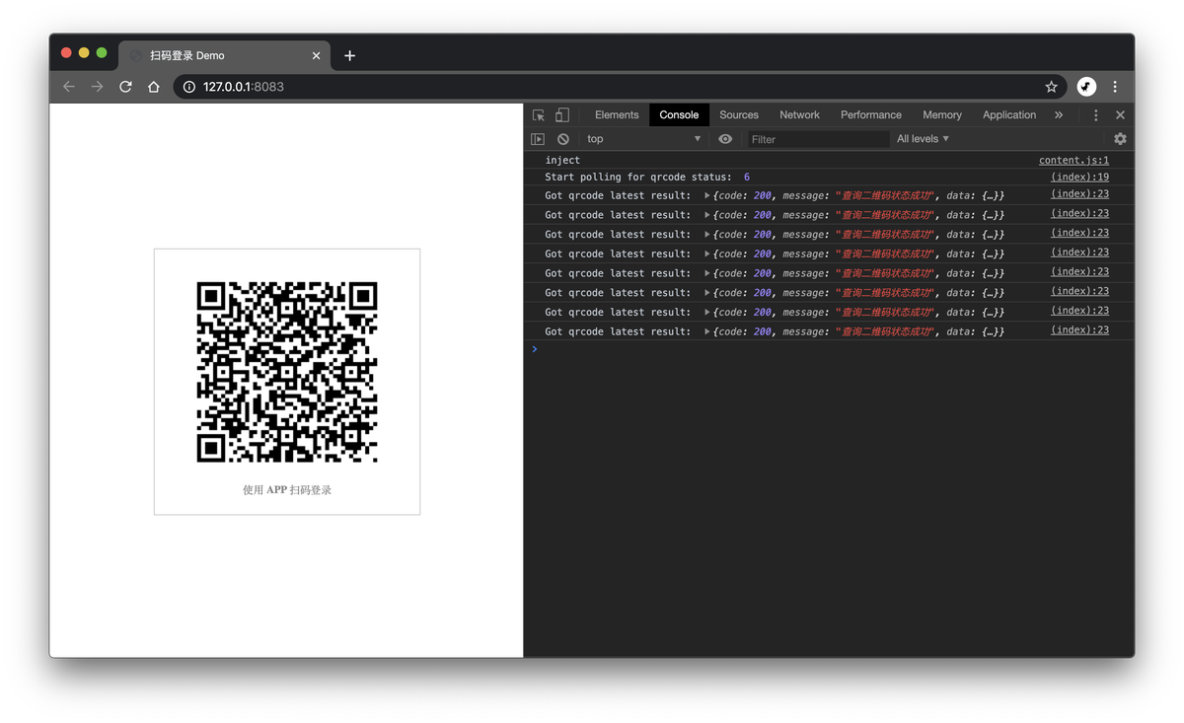Open the browser profile avatar
Viewport: 1184px width, 723px height.
point(1086,87)
